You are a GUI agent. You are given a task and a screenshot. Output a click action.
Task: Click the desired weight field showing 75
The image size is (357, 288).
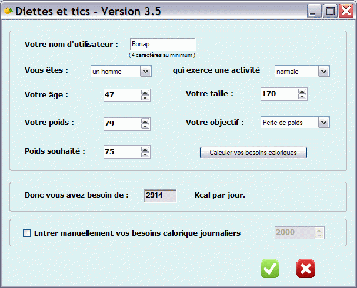click(122, 152)
